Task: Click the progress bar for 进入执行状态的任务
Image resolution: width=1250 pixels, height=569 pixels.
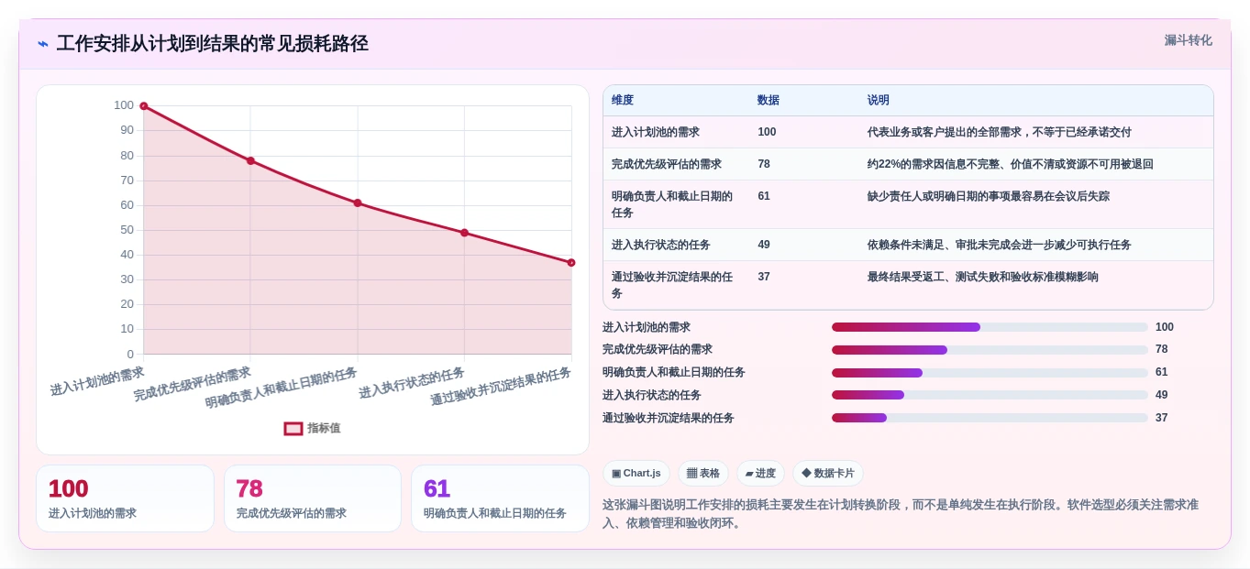Action: point(990,395)
